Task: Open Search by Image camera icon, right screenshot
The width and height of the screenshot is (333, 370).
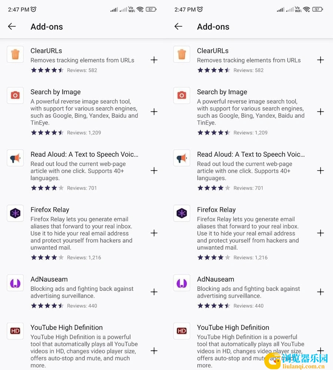Action: point(182,95)
